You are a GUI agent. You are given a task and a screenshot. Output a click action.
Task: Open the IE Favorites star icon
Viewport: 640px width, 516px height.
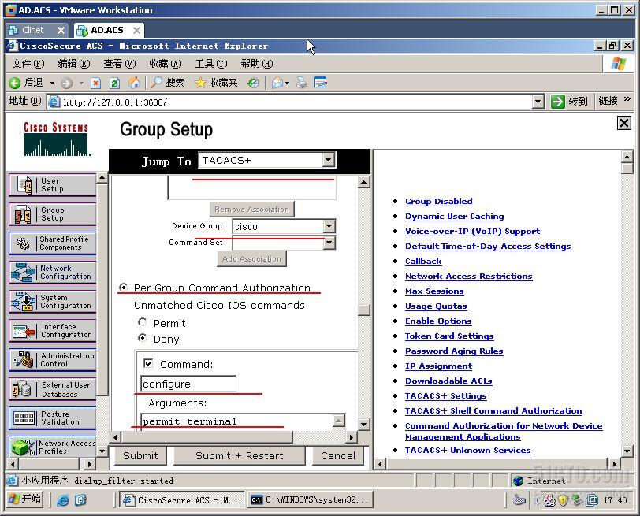tap(200, 83)
